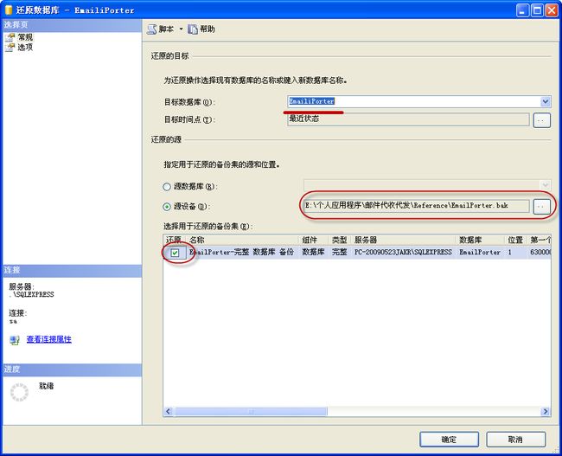Click the 位置 column header

tap(515, 240)
